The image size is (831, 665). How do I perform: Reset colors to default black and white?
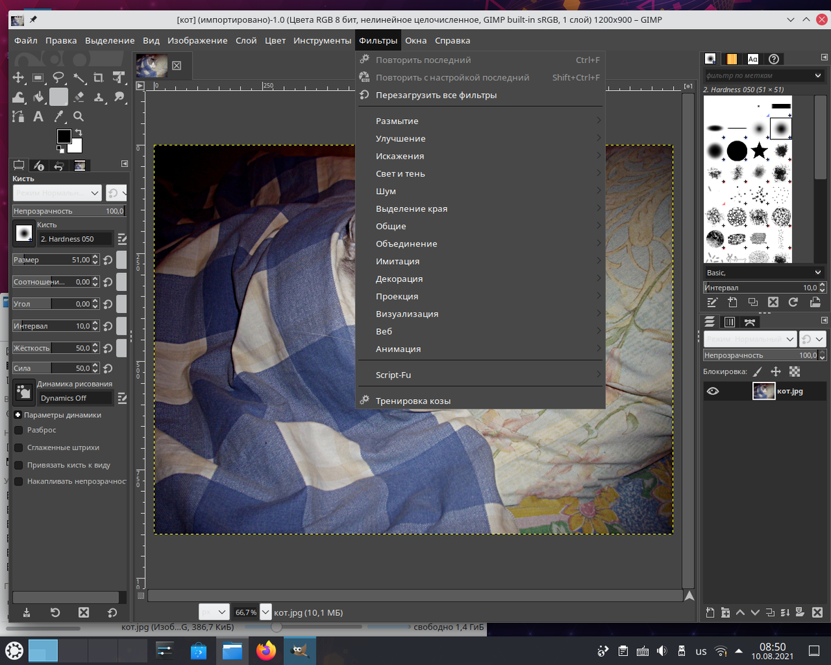[60, 149]
